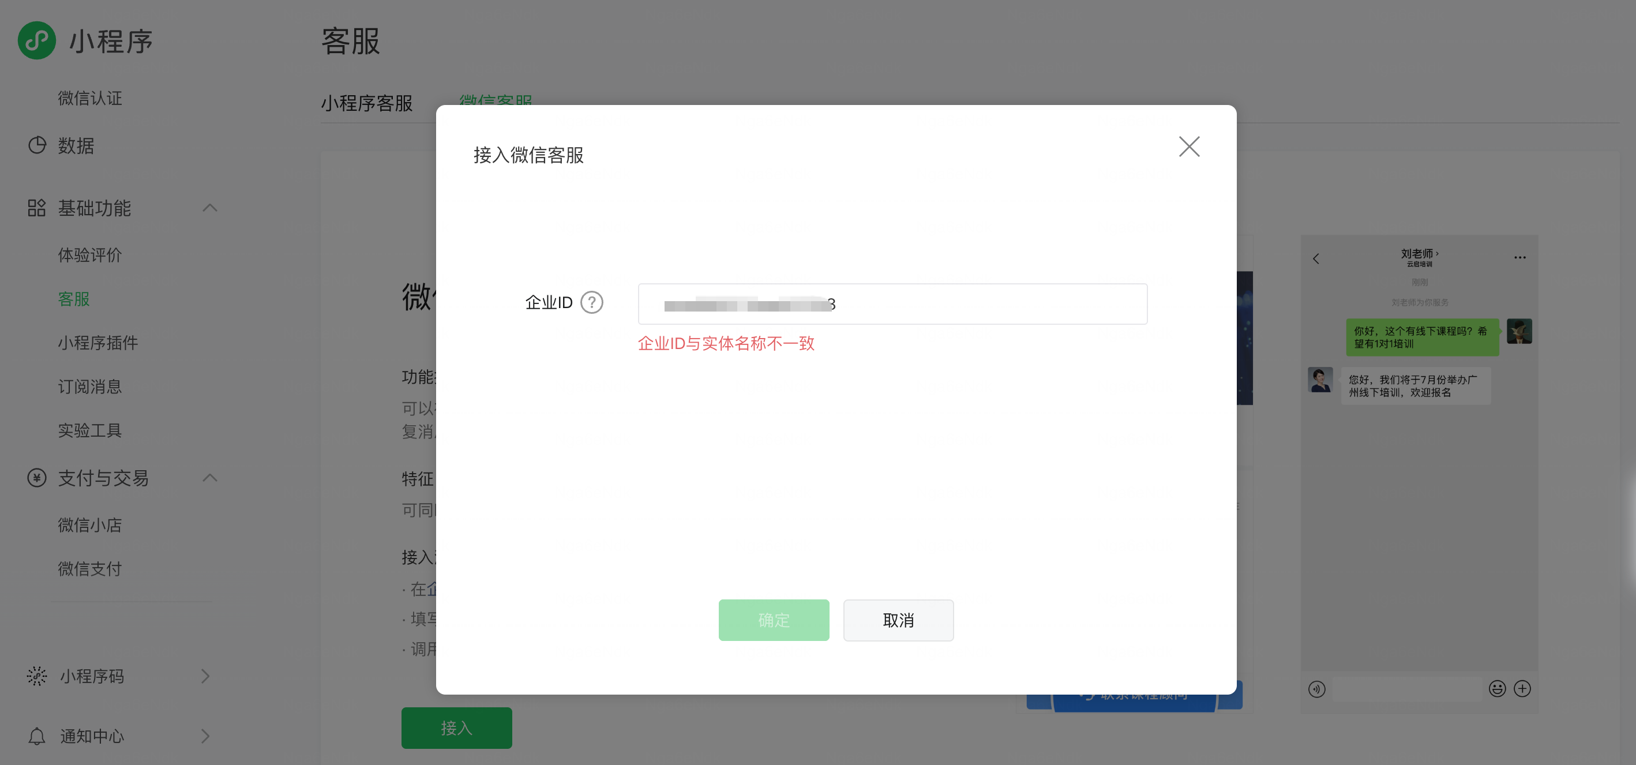Viewport: 1636px width, 765px height.
Task: Click the plus icon in chat preview
Action: tap(1522, 689)
